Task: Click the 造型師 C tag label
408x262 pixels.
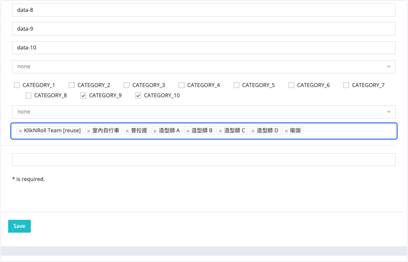Action: point(235,130)
